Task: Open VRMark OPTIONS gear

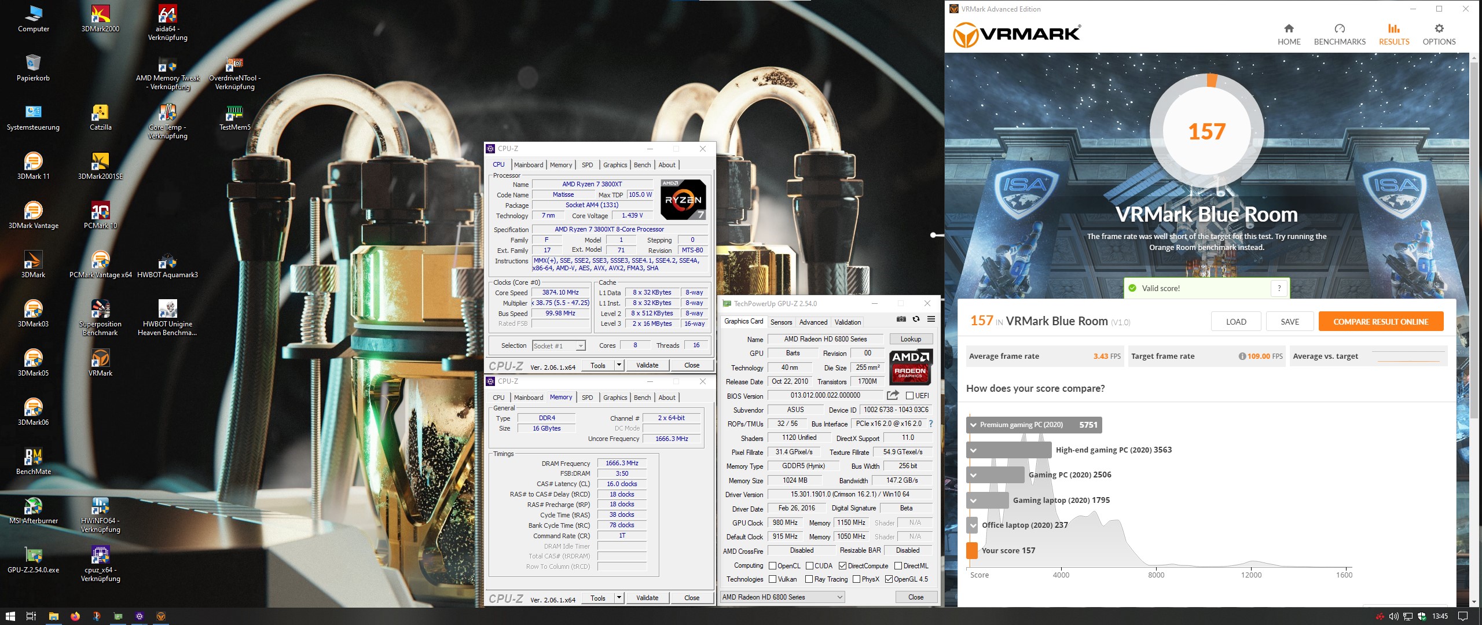Action: click(1439, 35)
